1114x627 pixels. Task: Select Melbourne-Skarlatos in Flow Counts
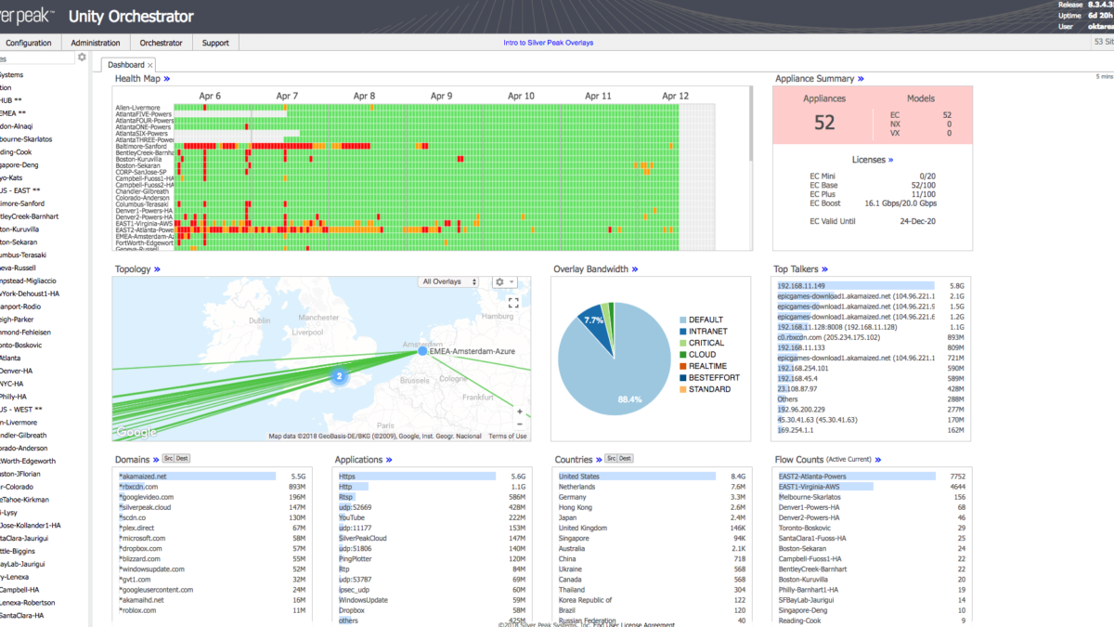tap(873, 497)
